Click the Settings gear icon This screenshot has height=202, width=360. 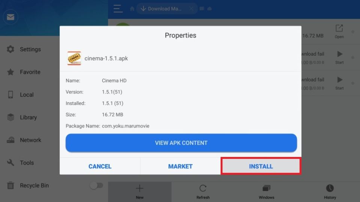point(10,49)
